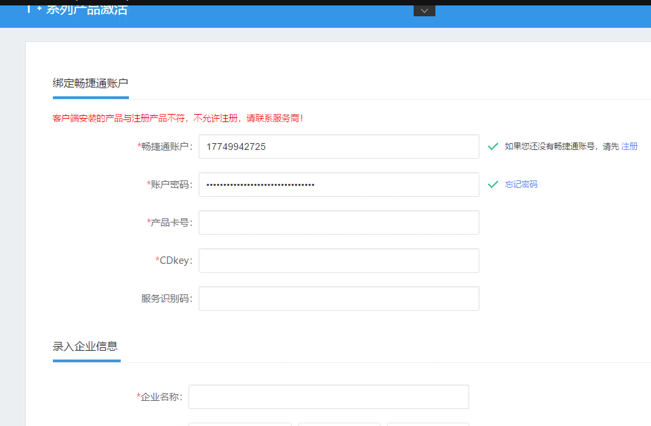Click the red product mismatch error message
The image size is (651, 426).
[178, 118]
